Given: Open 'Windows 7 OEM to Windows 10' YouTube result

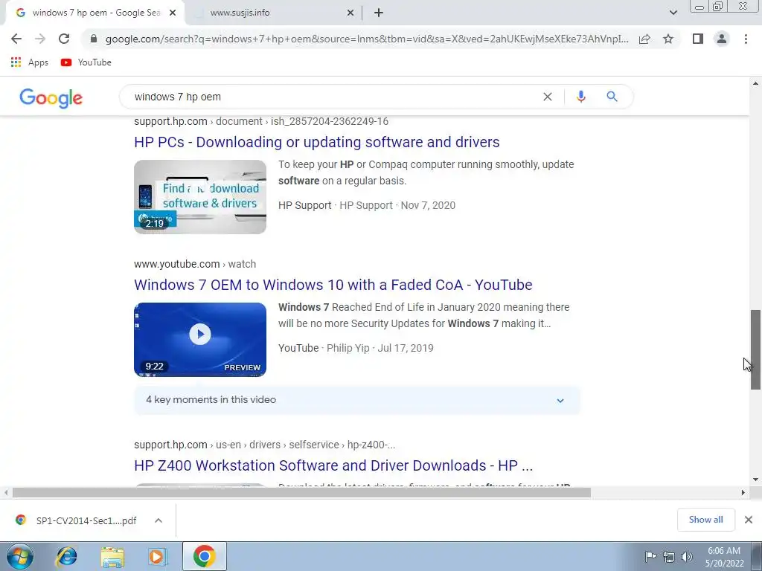Looking at the screenshot, I should [x=333, y=285].
